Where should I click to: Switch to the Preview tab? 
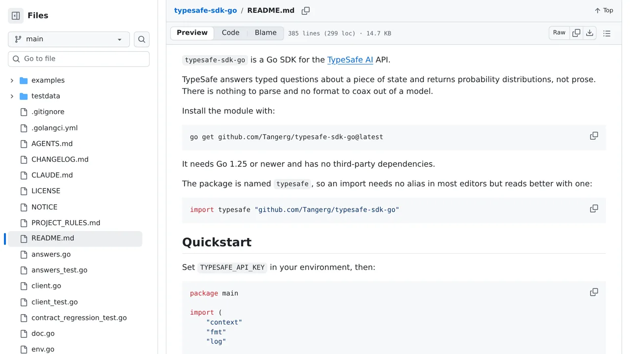(x=192, y=33)
